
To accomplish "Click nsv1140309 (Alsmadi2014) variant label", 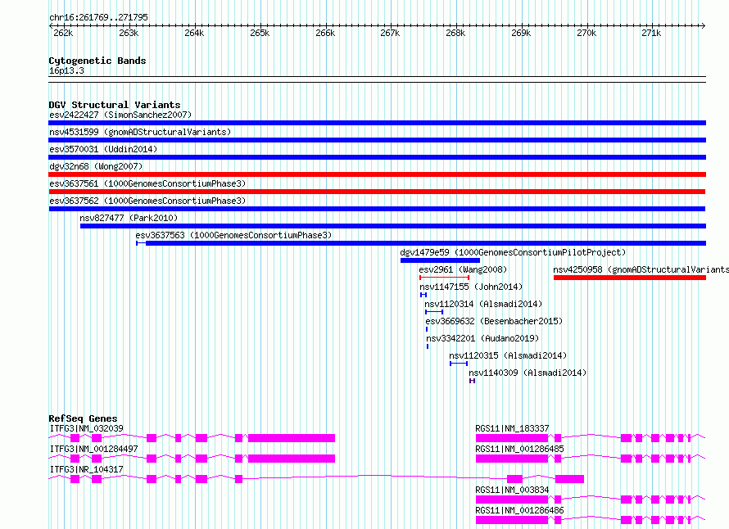I will pyautogui.click(x=528, y=373).
